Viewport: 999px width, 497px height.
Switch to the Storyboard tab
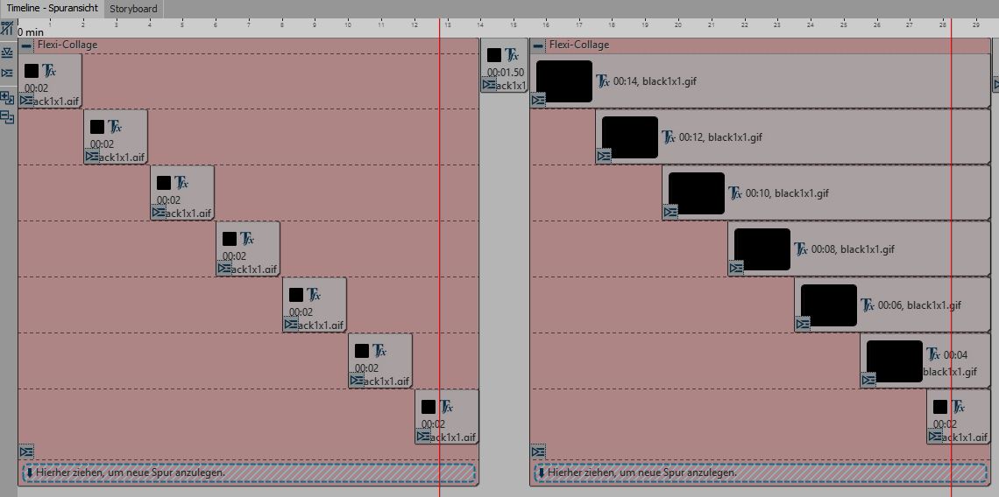[133, 9]
